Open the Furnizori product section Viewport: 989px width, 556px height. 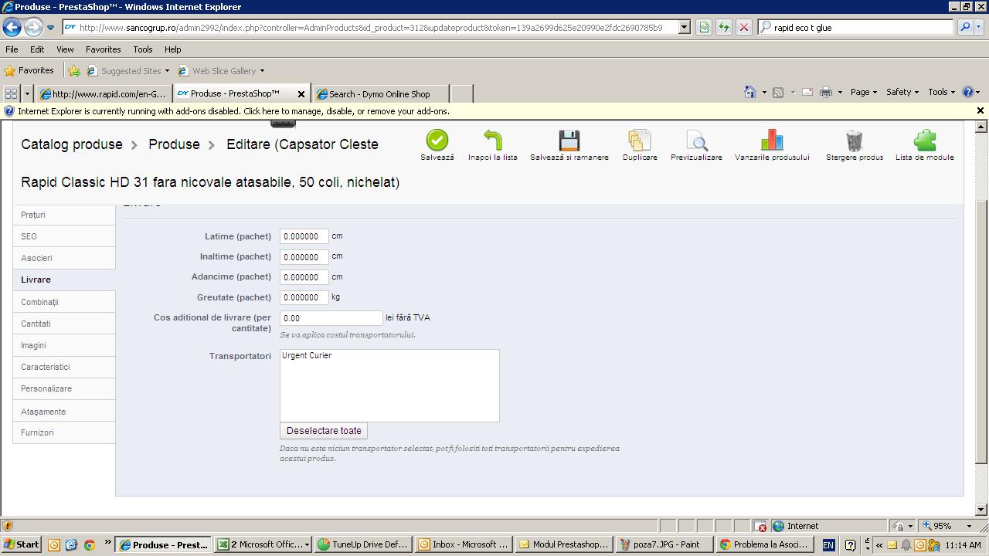pyautogui.click(x=64, y=432)
